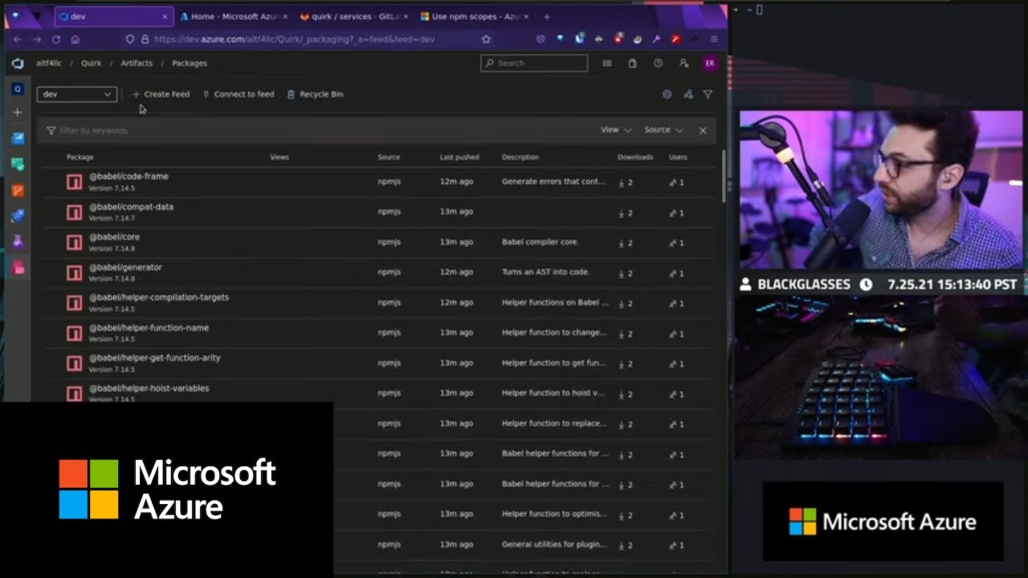Open the @babel/compat-data package

click(x=131, y=207)
